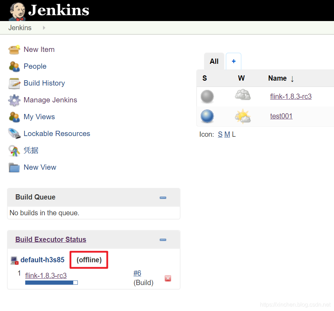The image size is (334, 311).
Task: Click the grey status ball for flink-1.8.3-rc3
Action: (207, 96)
